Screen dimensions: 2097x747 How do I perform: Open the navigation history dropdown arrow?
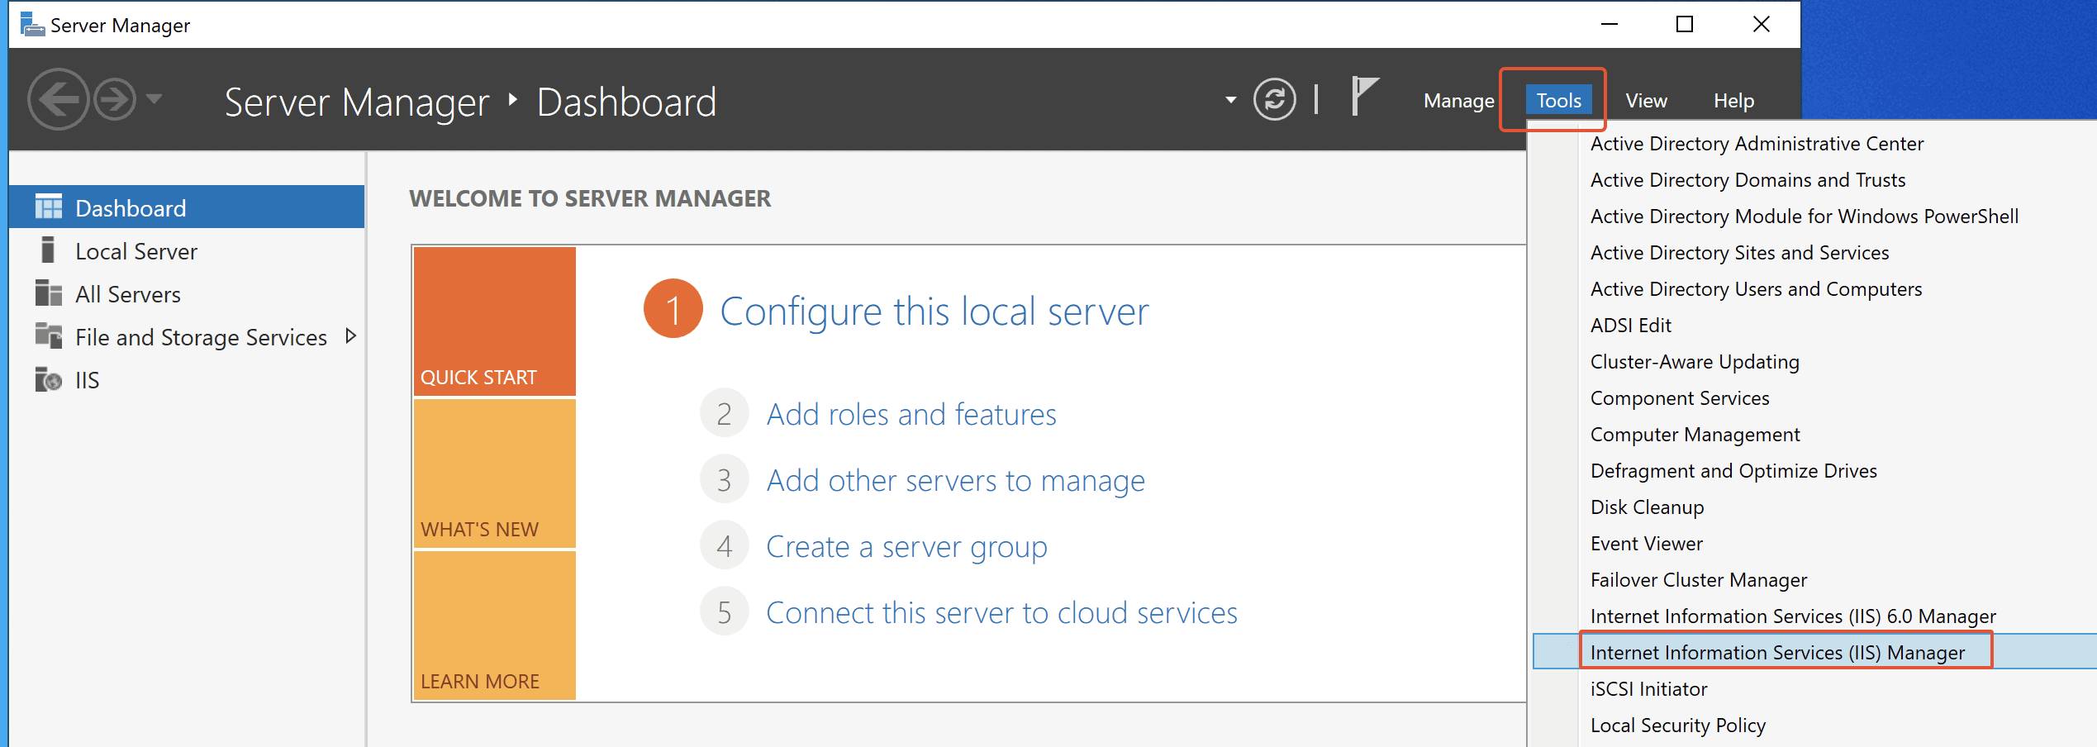(154, 99)
